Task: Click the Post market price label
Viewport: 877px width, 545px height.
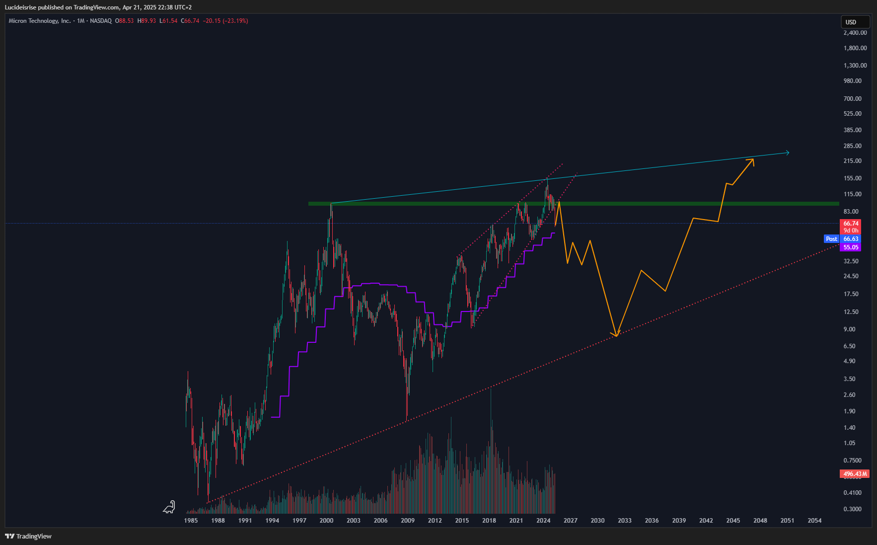Action: pyautogui.click(x=831, y=239)
